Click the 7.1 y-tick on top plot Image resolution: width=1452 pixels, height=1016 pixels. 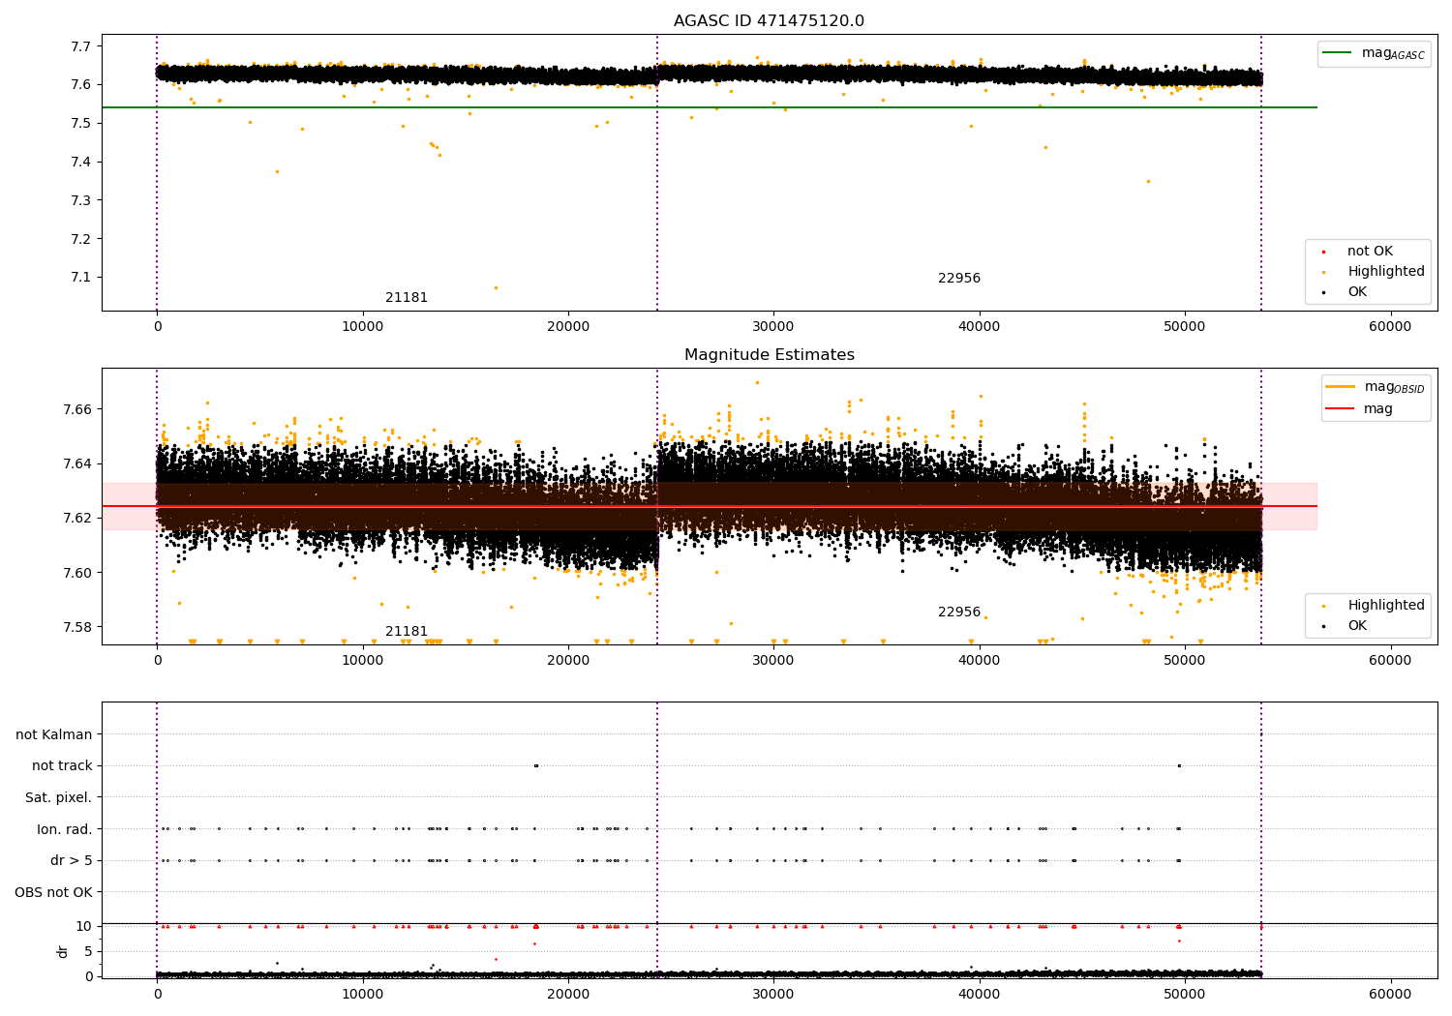click(x=81, y=278)
